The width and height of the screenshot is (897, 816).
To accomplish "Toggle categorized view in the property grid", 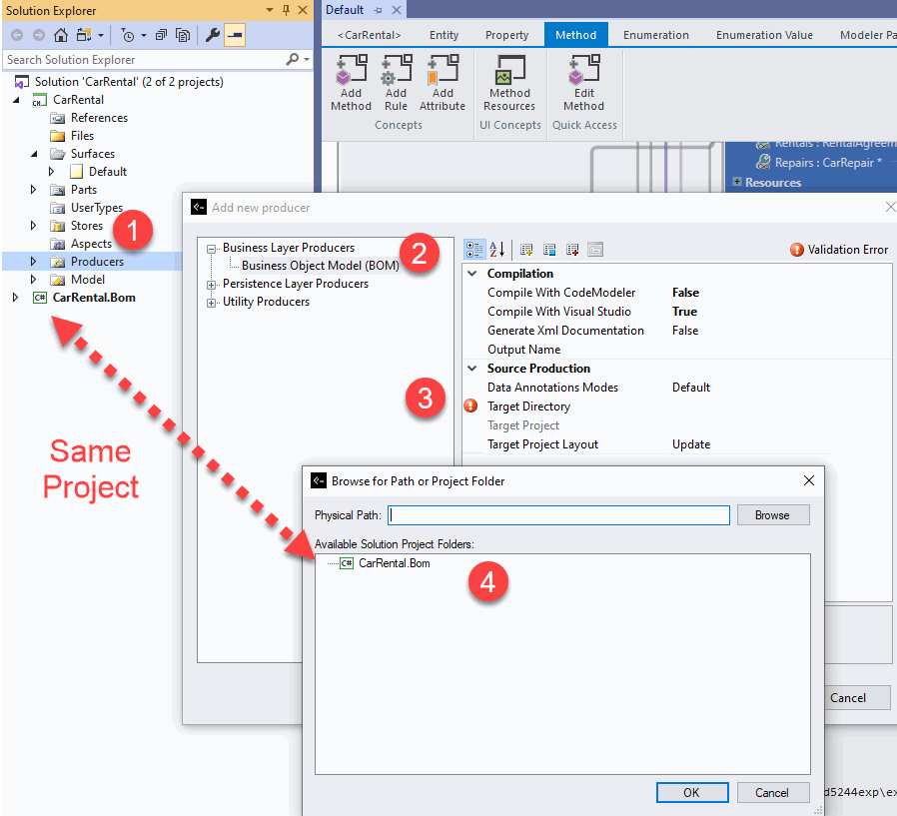I will [x=475, y=250].
